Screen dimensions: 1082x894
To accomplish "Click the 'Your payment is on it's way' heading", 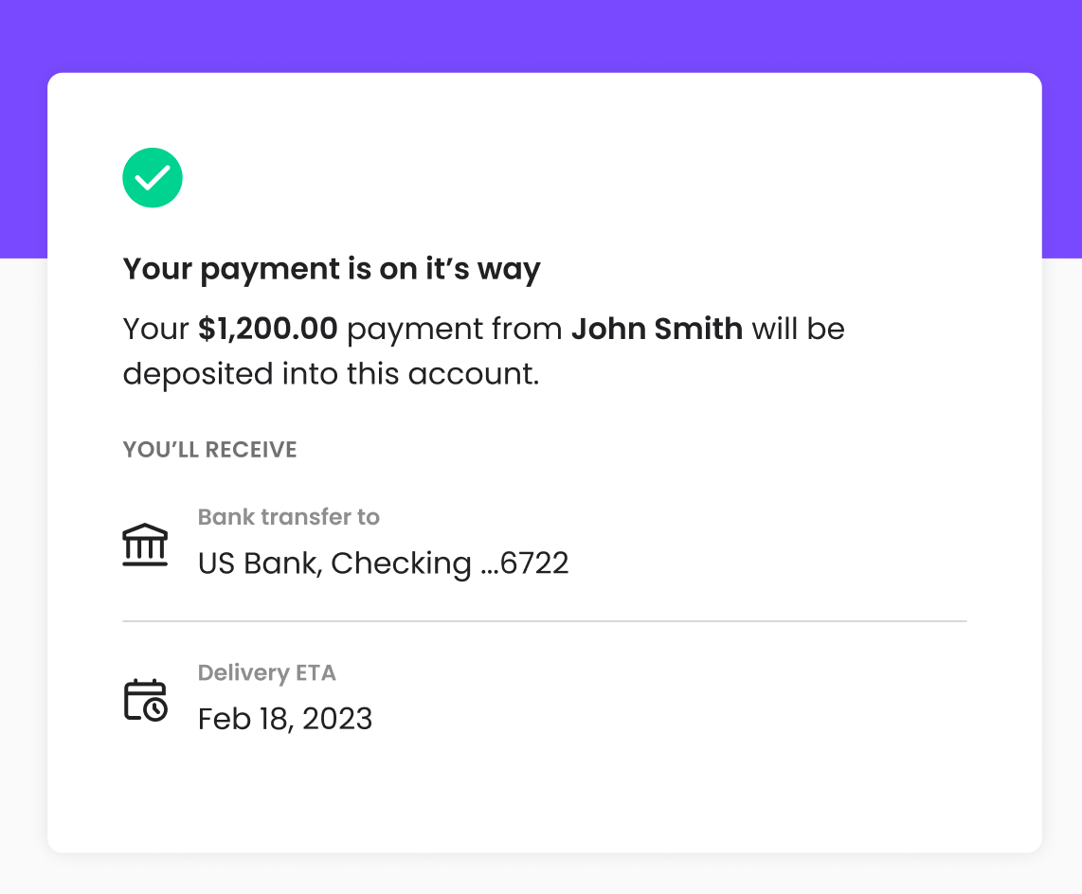I will pyautogui.click(x=331, y=269).
